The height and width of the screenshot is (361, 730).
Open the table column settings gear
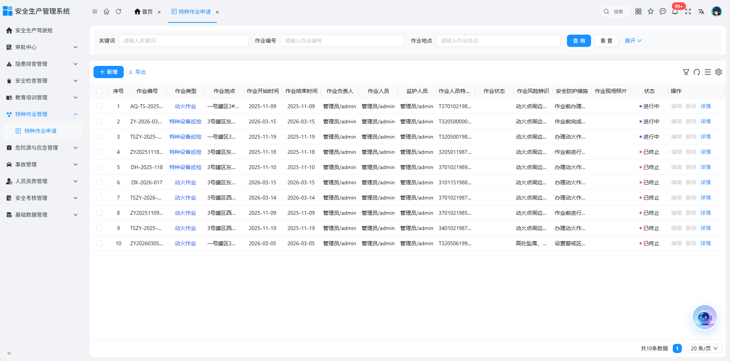coord(719,72)
